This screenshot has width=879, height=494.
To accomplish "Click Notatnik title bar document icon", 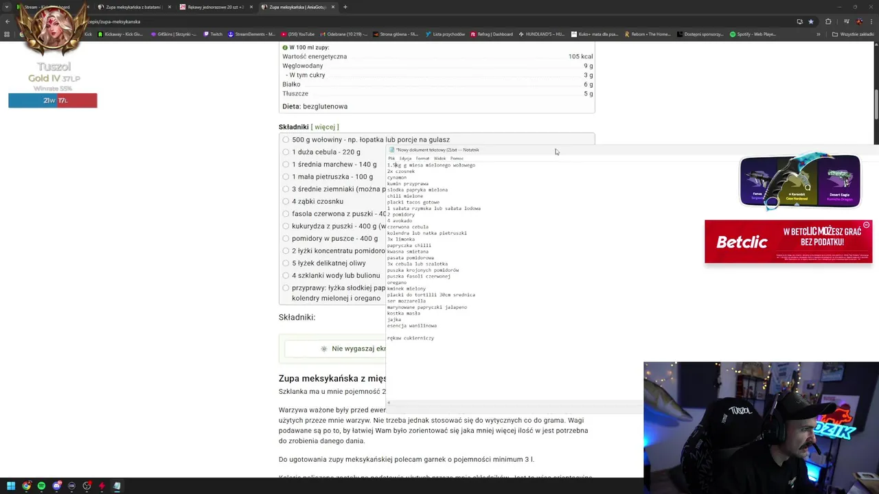I will pos(392,150).
